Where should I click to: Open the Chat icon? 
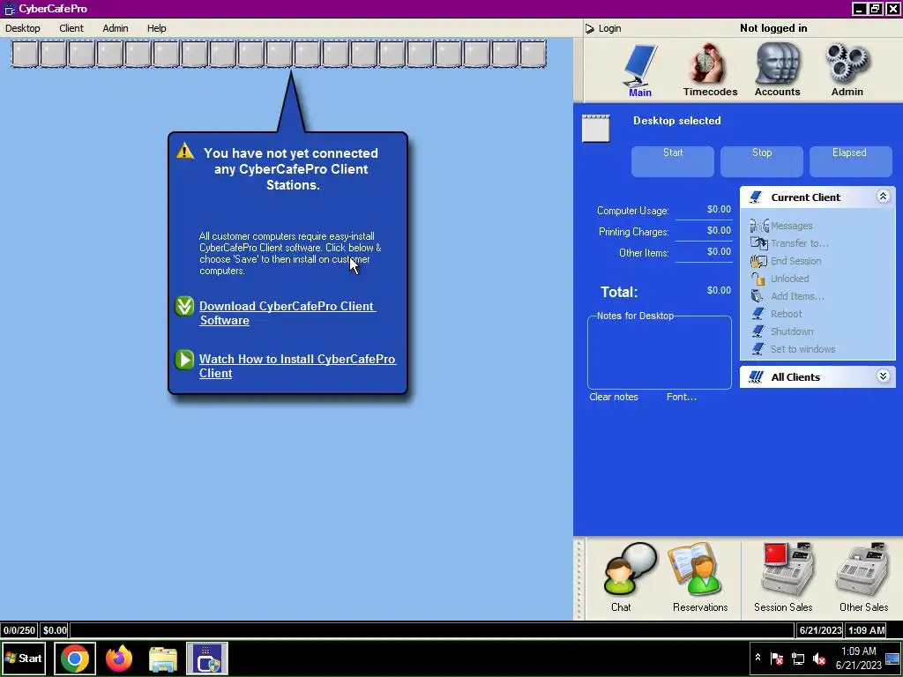(x=630, y=570)
